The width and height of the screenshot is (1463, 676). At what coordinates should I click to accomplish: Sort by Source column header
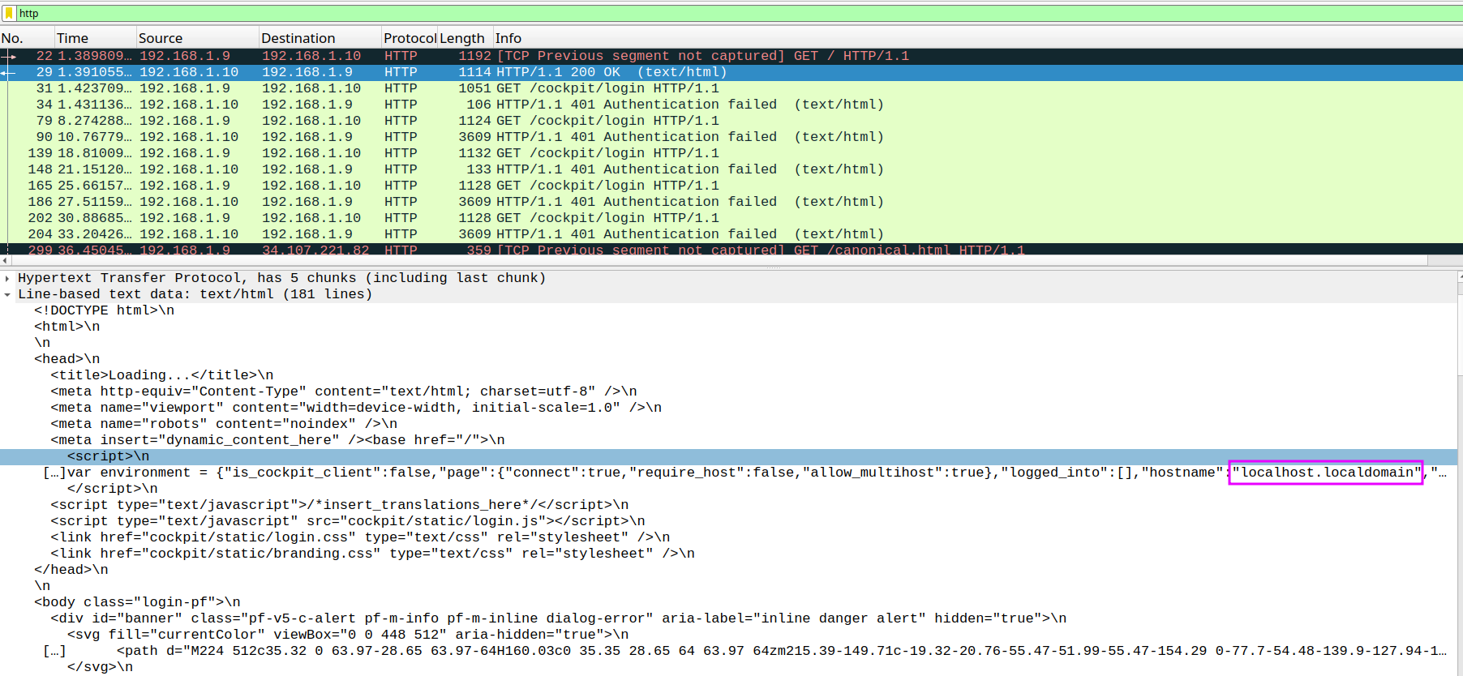click(x=198, y=38)
